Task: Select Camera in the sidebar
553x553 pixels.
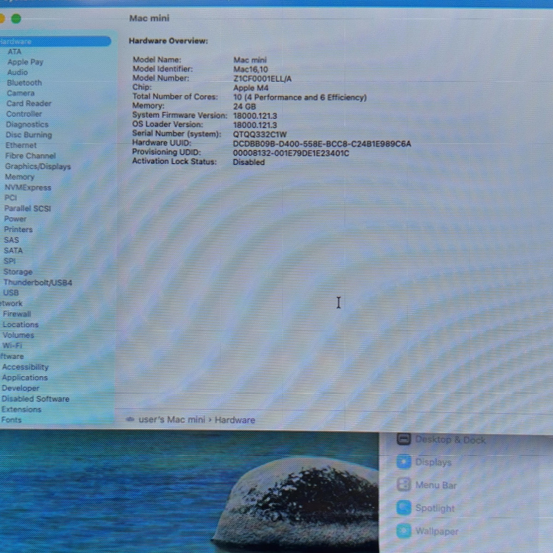Action: pos(21,93)
